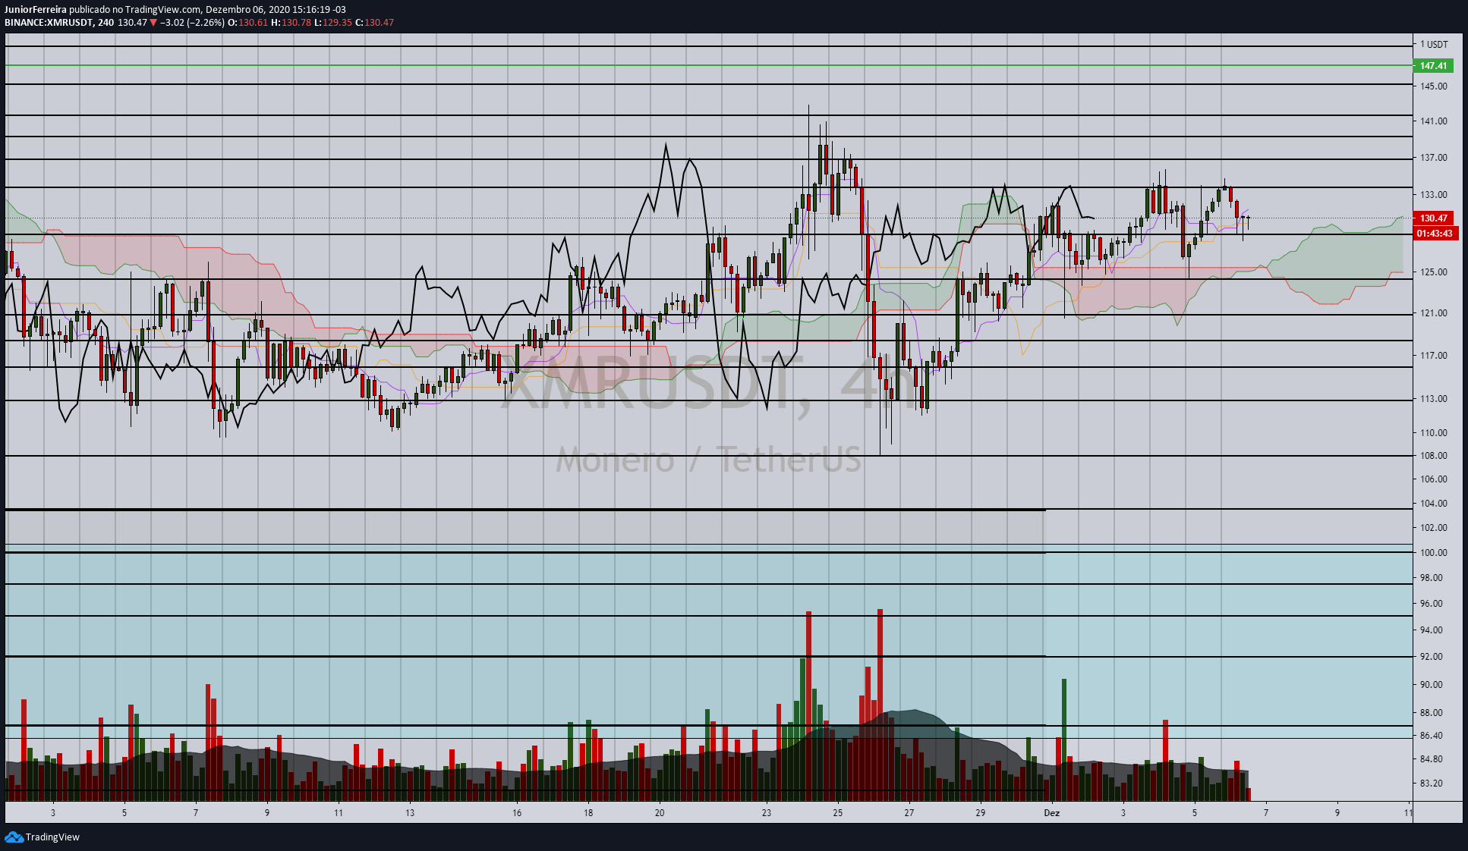Image resolution: width=1468 pixels, height=851 pixels.
Task: Click the TradingView cloud logo icon
Action: [14, 837]
